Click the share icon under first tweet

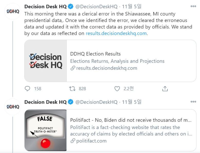pos(165,89)
